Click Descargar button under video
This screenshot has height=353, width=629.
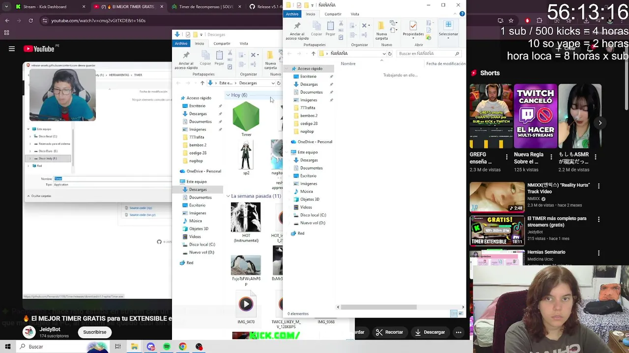[x=429, y=332]
